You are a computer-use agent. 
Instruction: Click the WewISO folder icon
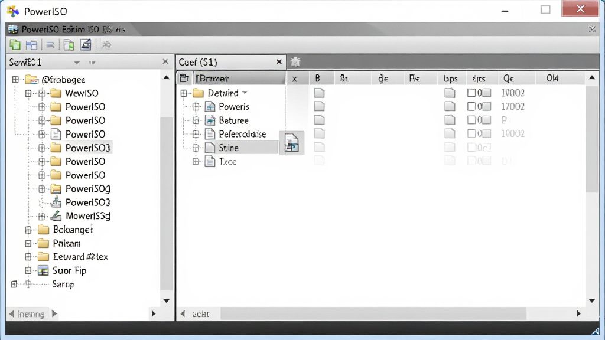click(x=56, y=93)
